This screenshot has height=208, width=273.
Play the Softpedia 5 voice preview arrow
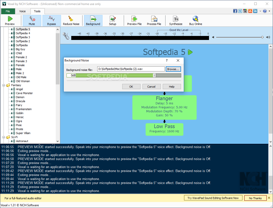[x=190, y=52]
